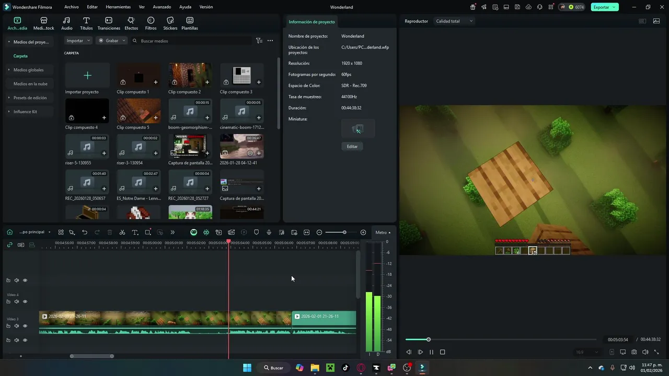Select the crop tool in timeline toolbar

148,232
